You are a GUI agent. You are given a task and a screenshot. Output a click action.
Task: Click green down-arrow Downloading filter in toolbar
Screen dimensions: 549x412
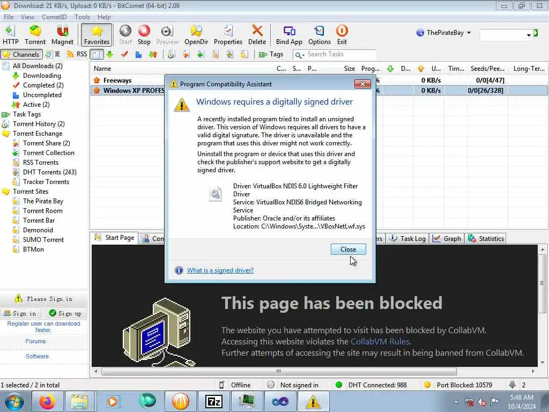coord(110,54)
